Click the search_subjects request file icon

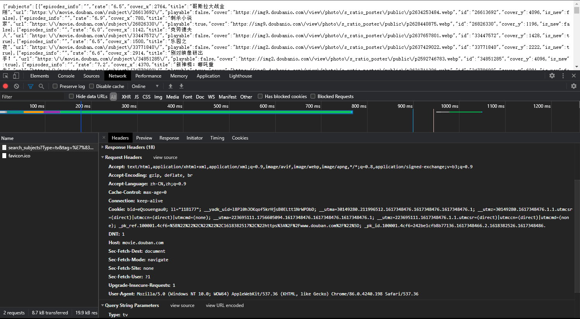point(4,147)
